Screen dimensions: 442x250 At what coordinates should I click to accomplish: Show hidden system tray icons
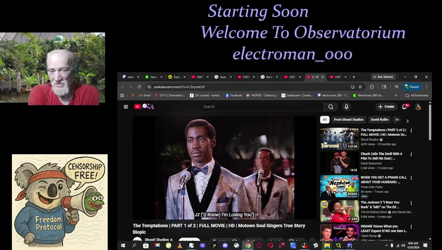pyautogui.click(x=386, y=246)
